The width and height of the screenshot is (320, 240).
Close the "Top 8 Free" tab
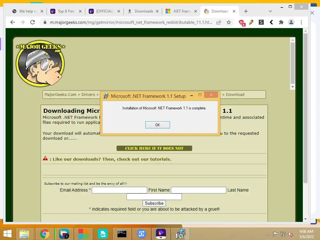click(80, 11)
